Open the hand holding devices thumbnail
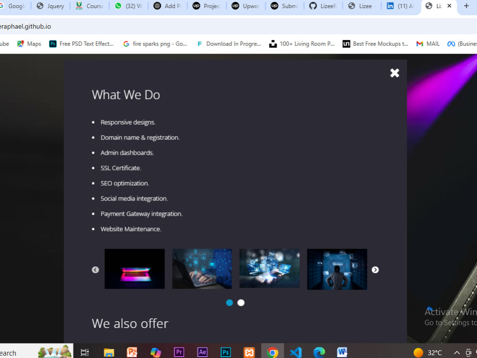Screen dimensions: 477x358 [x=270, y=268]
